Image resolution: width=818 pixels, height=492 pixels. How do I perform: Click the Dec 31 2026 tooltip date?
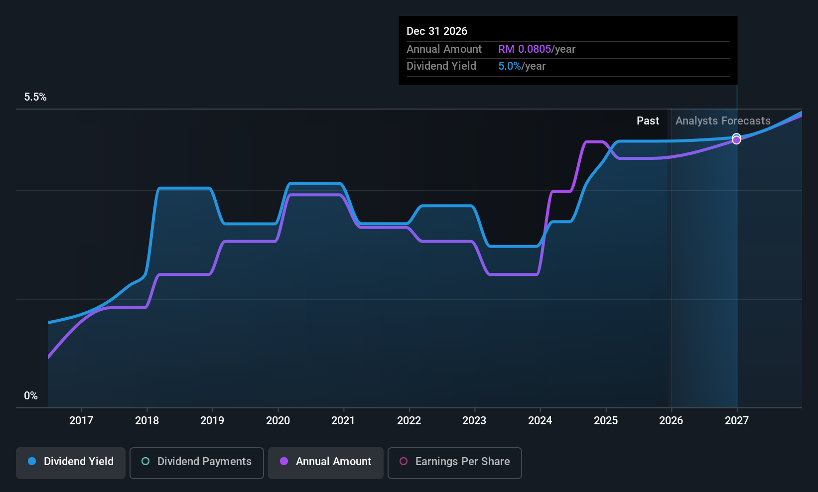437,31
